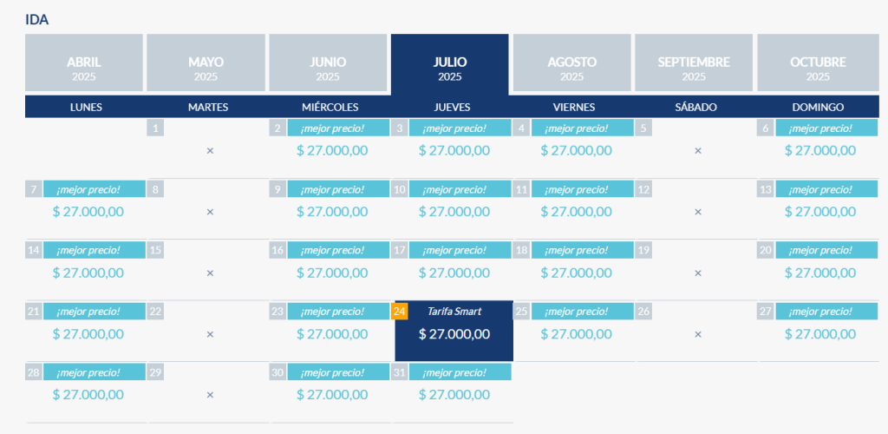Pick Friday July 25 best price
This screenshot has height=434, width=888.
coord(576,333)
